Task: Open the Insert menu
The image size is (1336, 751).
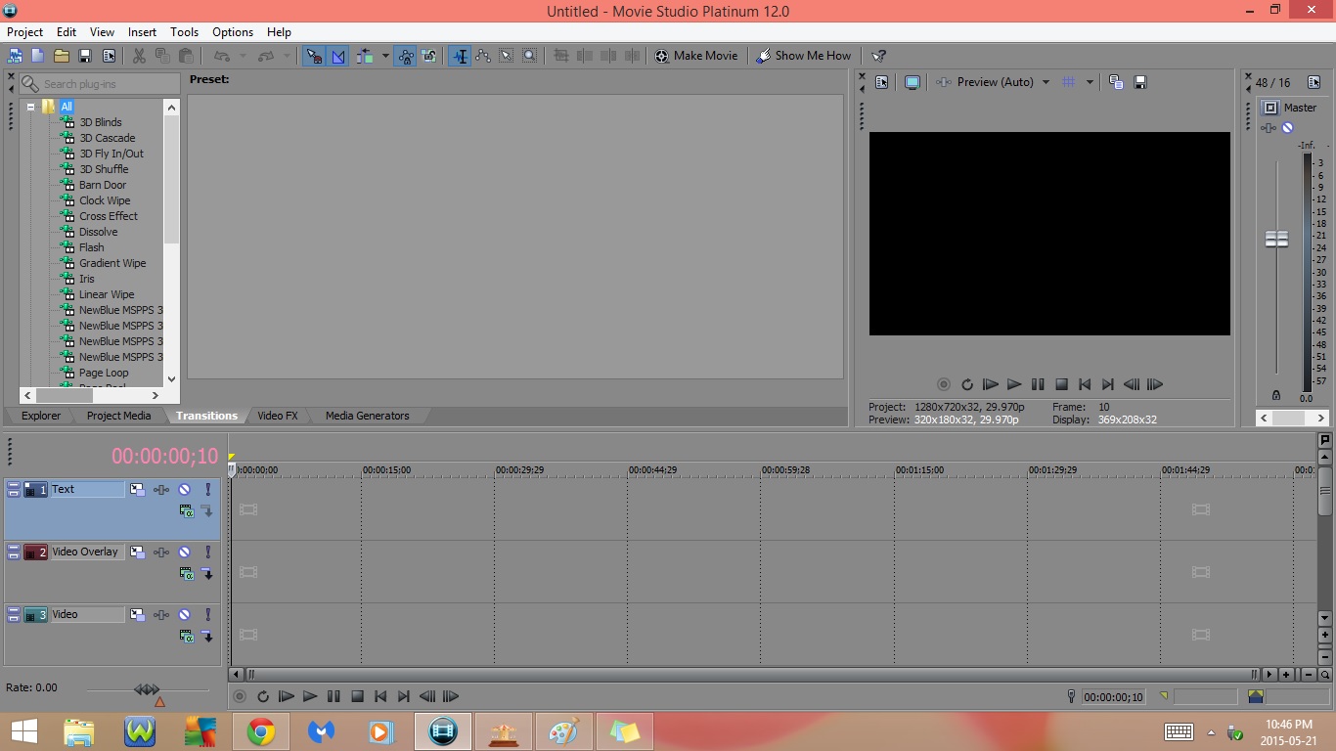Action: [142, 32]
